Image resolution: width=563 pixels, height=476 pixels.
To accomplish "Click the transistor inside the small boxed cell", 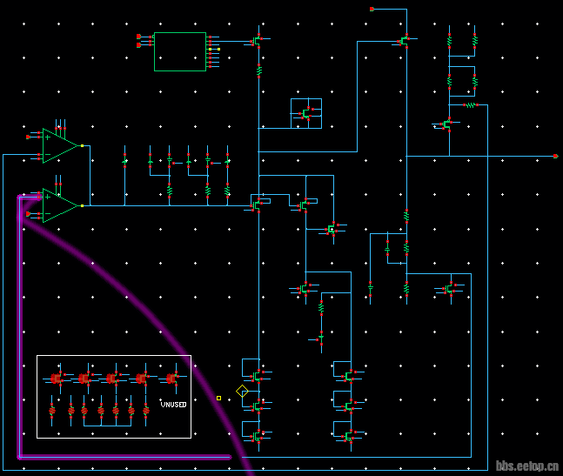I will point(305,113).
